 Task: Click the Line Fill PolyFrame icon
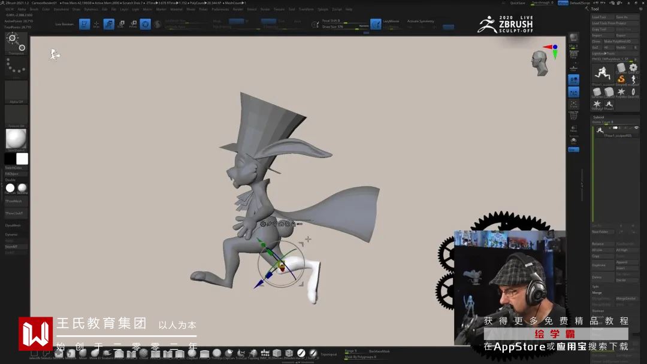point(573,115)
